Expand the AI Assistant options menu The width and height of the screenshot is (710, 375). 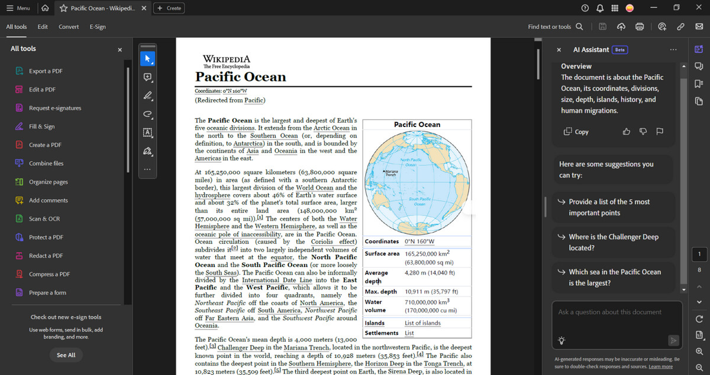(x=673, y=50)
